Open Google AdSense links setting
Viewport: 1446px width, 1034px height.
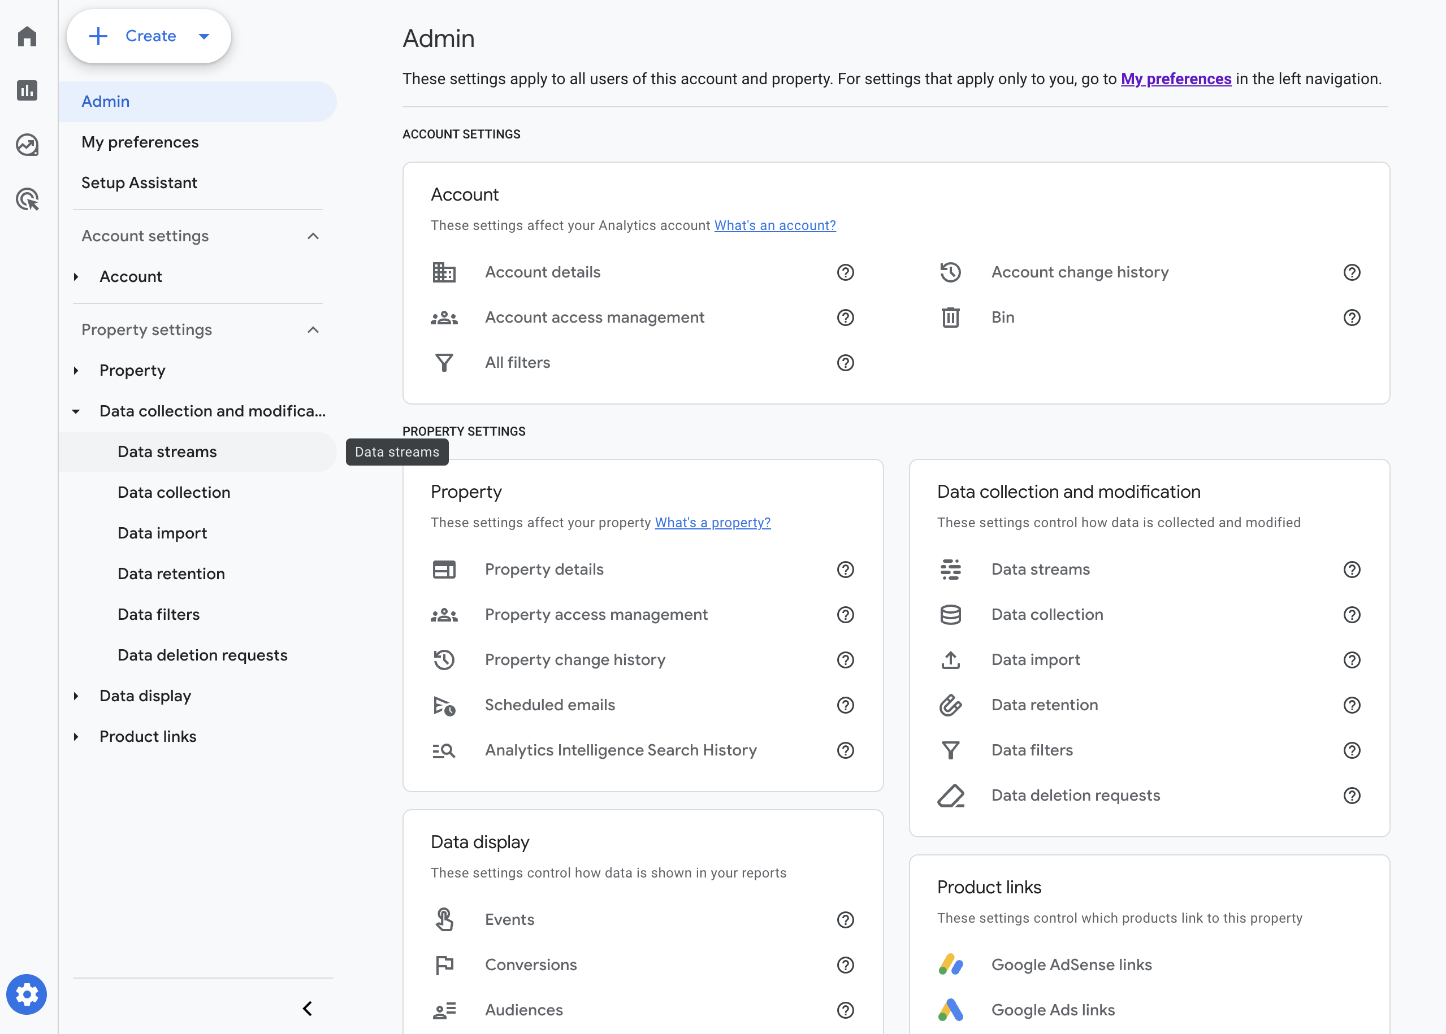tap(1071, 965)
